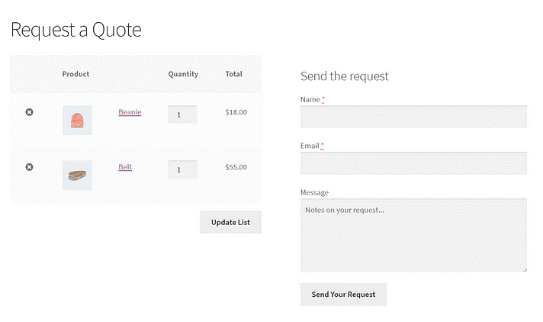Remove Belt from the quote list

point(29,166)
